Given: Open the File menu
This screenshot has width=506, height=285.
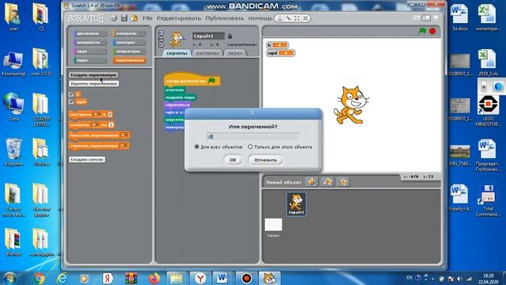Looking at the screenshot, I should click(x=147, y=18).
